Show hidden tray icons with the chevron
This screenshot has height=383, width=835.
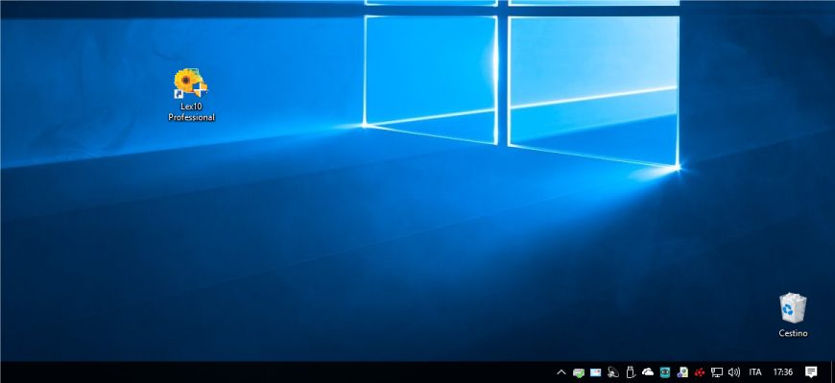561,372
